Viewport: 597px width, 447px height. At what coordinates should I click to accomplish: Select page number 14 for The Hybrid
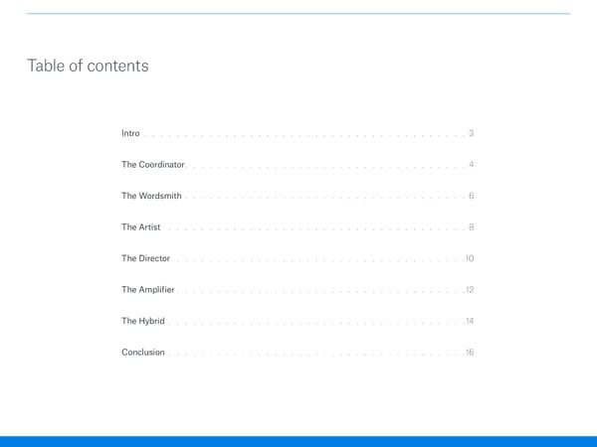(x=469, y=321)
